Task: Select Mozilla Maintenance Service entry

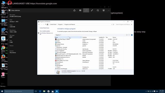Action: [89, 57]
